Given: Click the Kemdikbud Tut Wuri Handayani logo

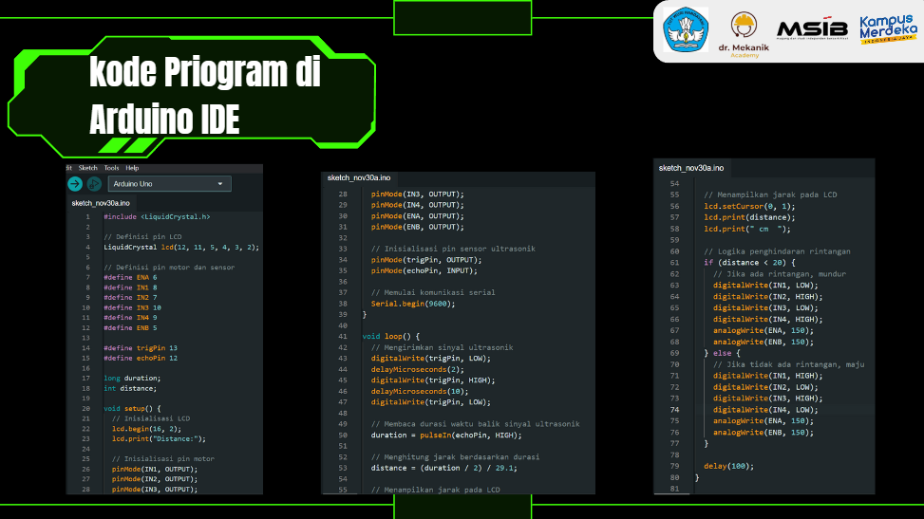Looking at the screenshot, I should click(x=686, y=29).
